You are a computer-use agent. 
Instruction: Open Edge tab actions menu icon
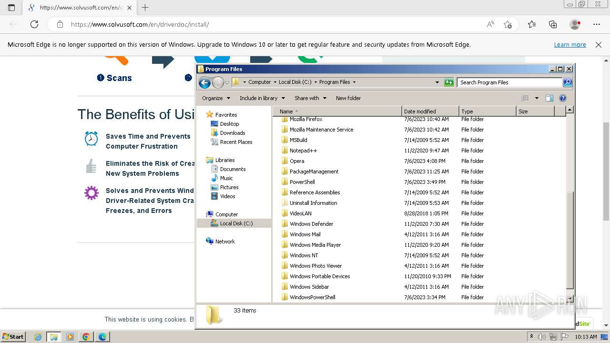(11, 8)
